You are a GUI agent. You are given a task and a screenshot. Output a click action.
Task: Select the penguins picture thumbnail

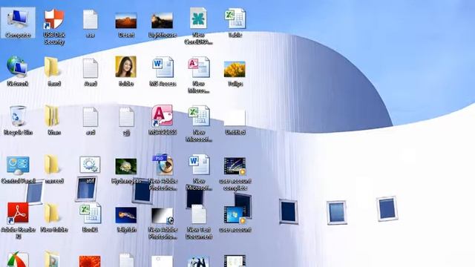[x=198, y=262]
